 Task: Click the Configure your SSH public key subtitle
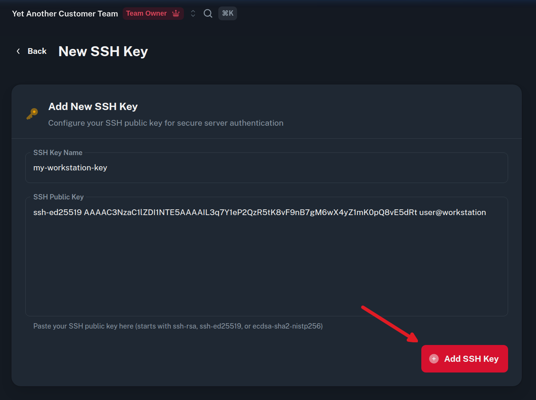click(x=166, y=123)
